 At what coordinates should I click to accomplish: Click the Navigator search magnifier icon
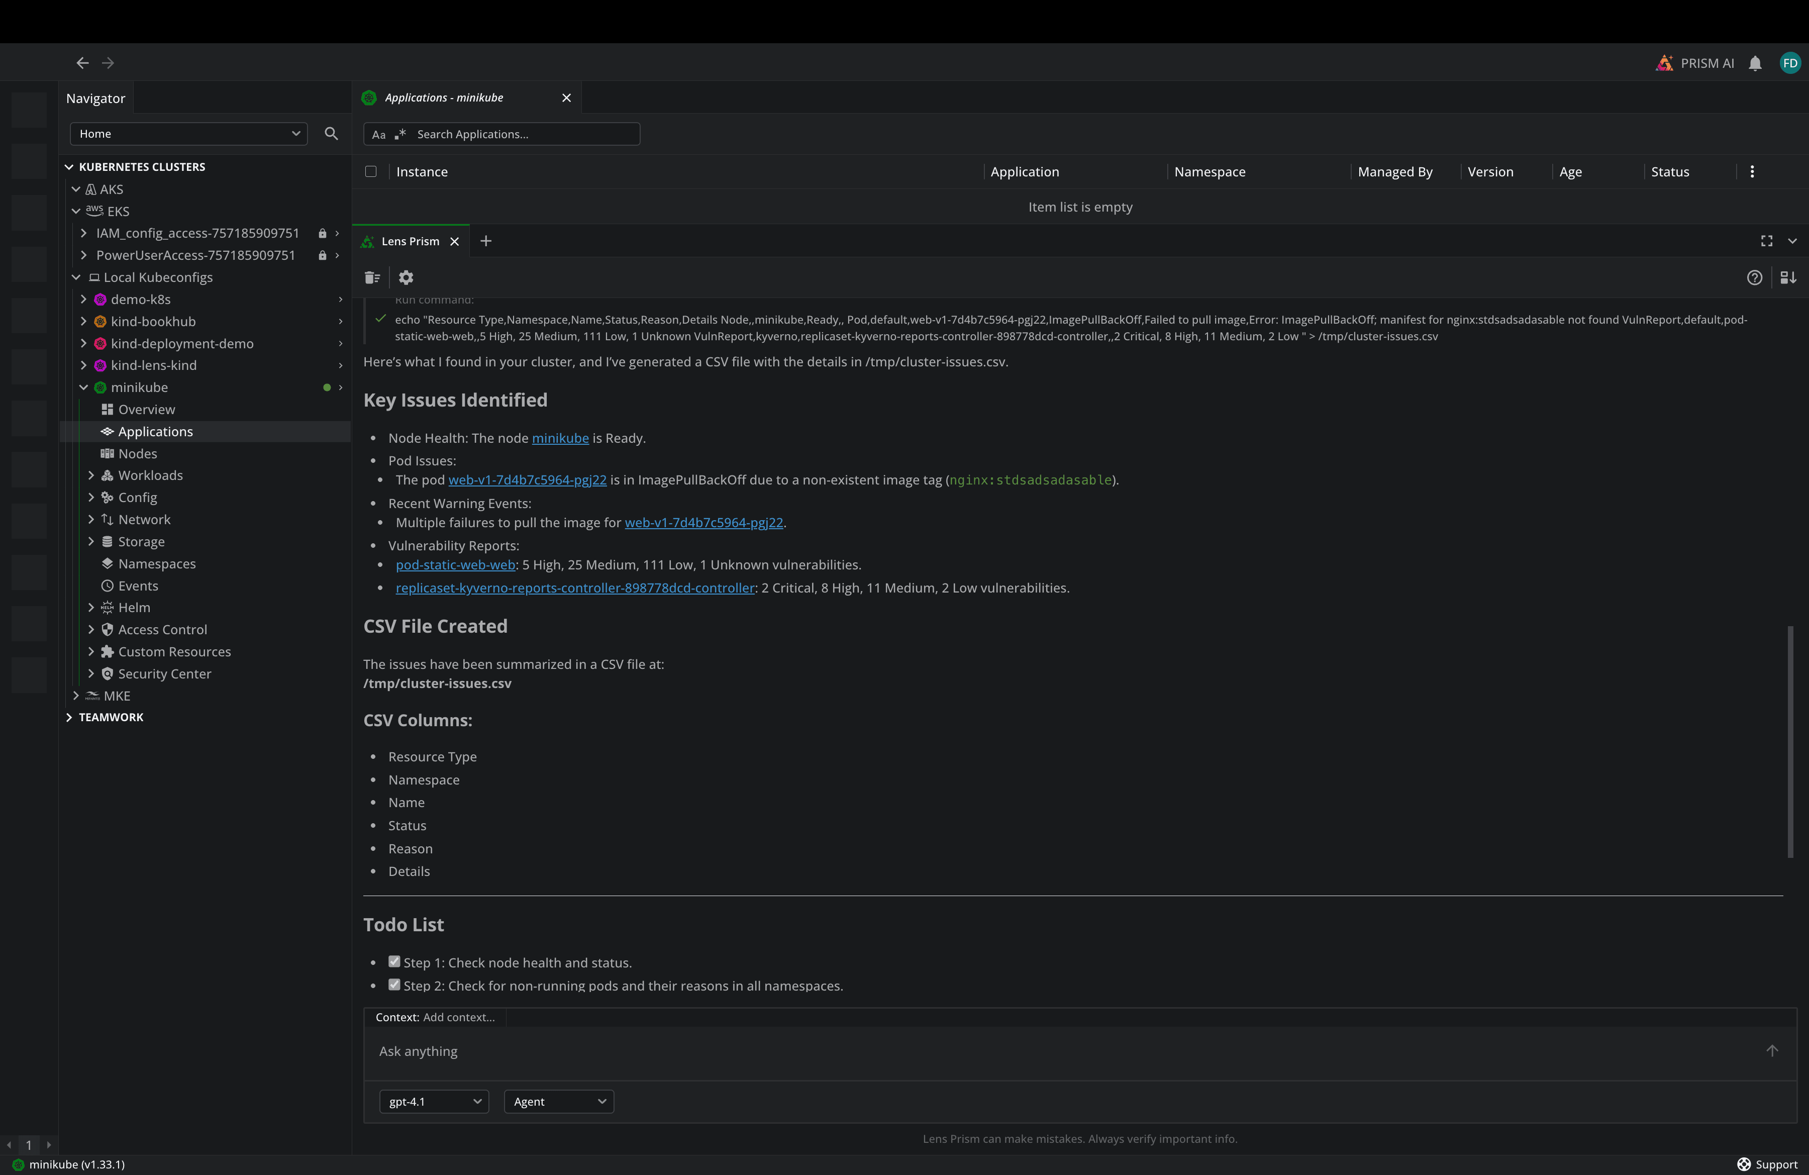point(331,134)
